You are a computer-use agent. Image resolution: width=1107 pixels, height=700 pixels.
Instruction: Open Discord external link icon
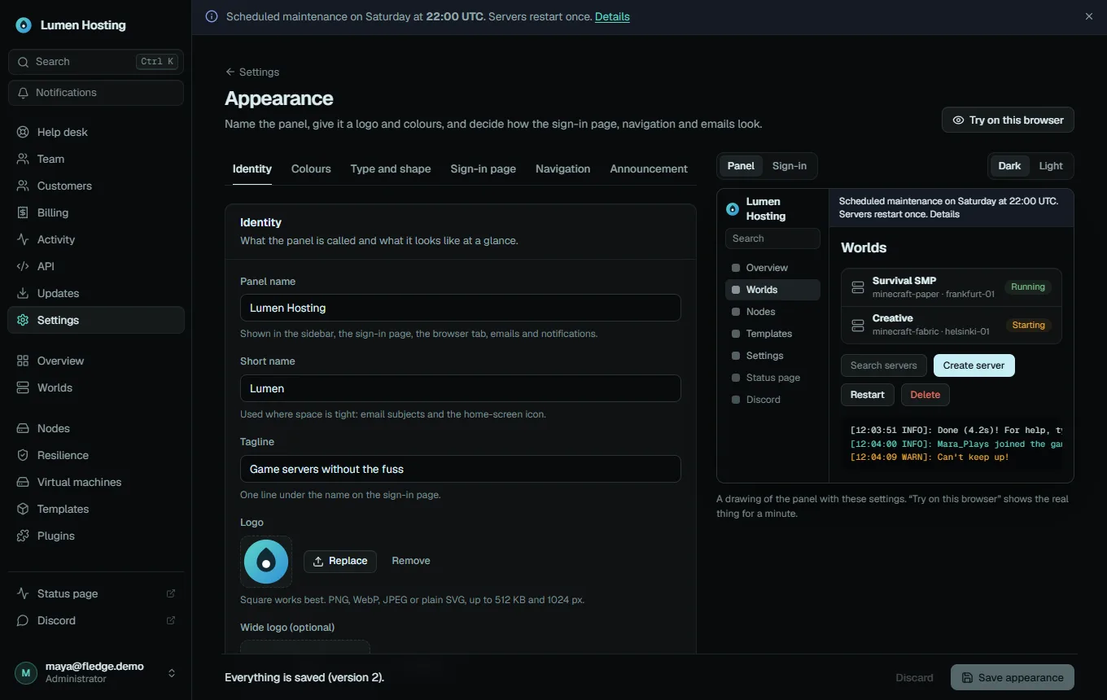[x=171, y=620]
